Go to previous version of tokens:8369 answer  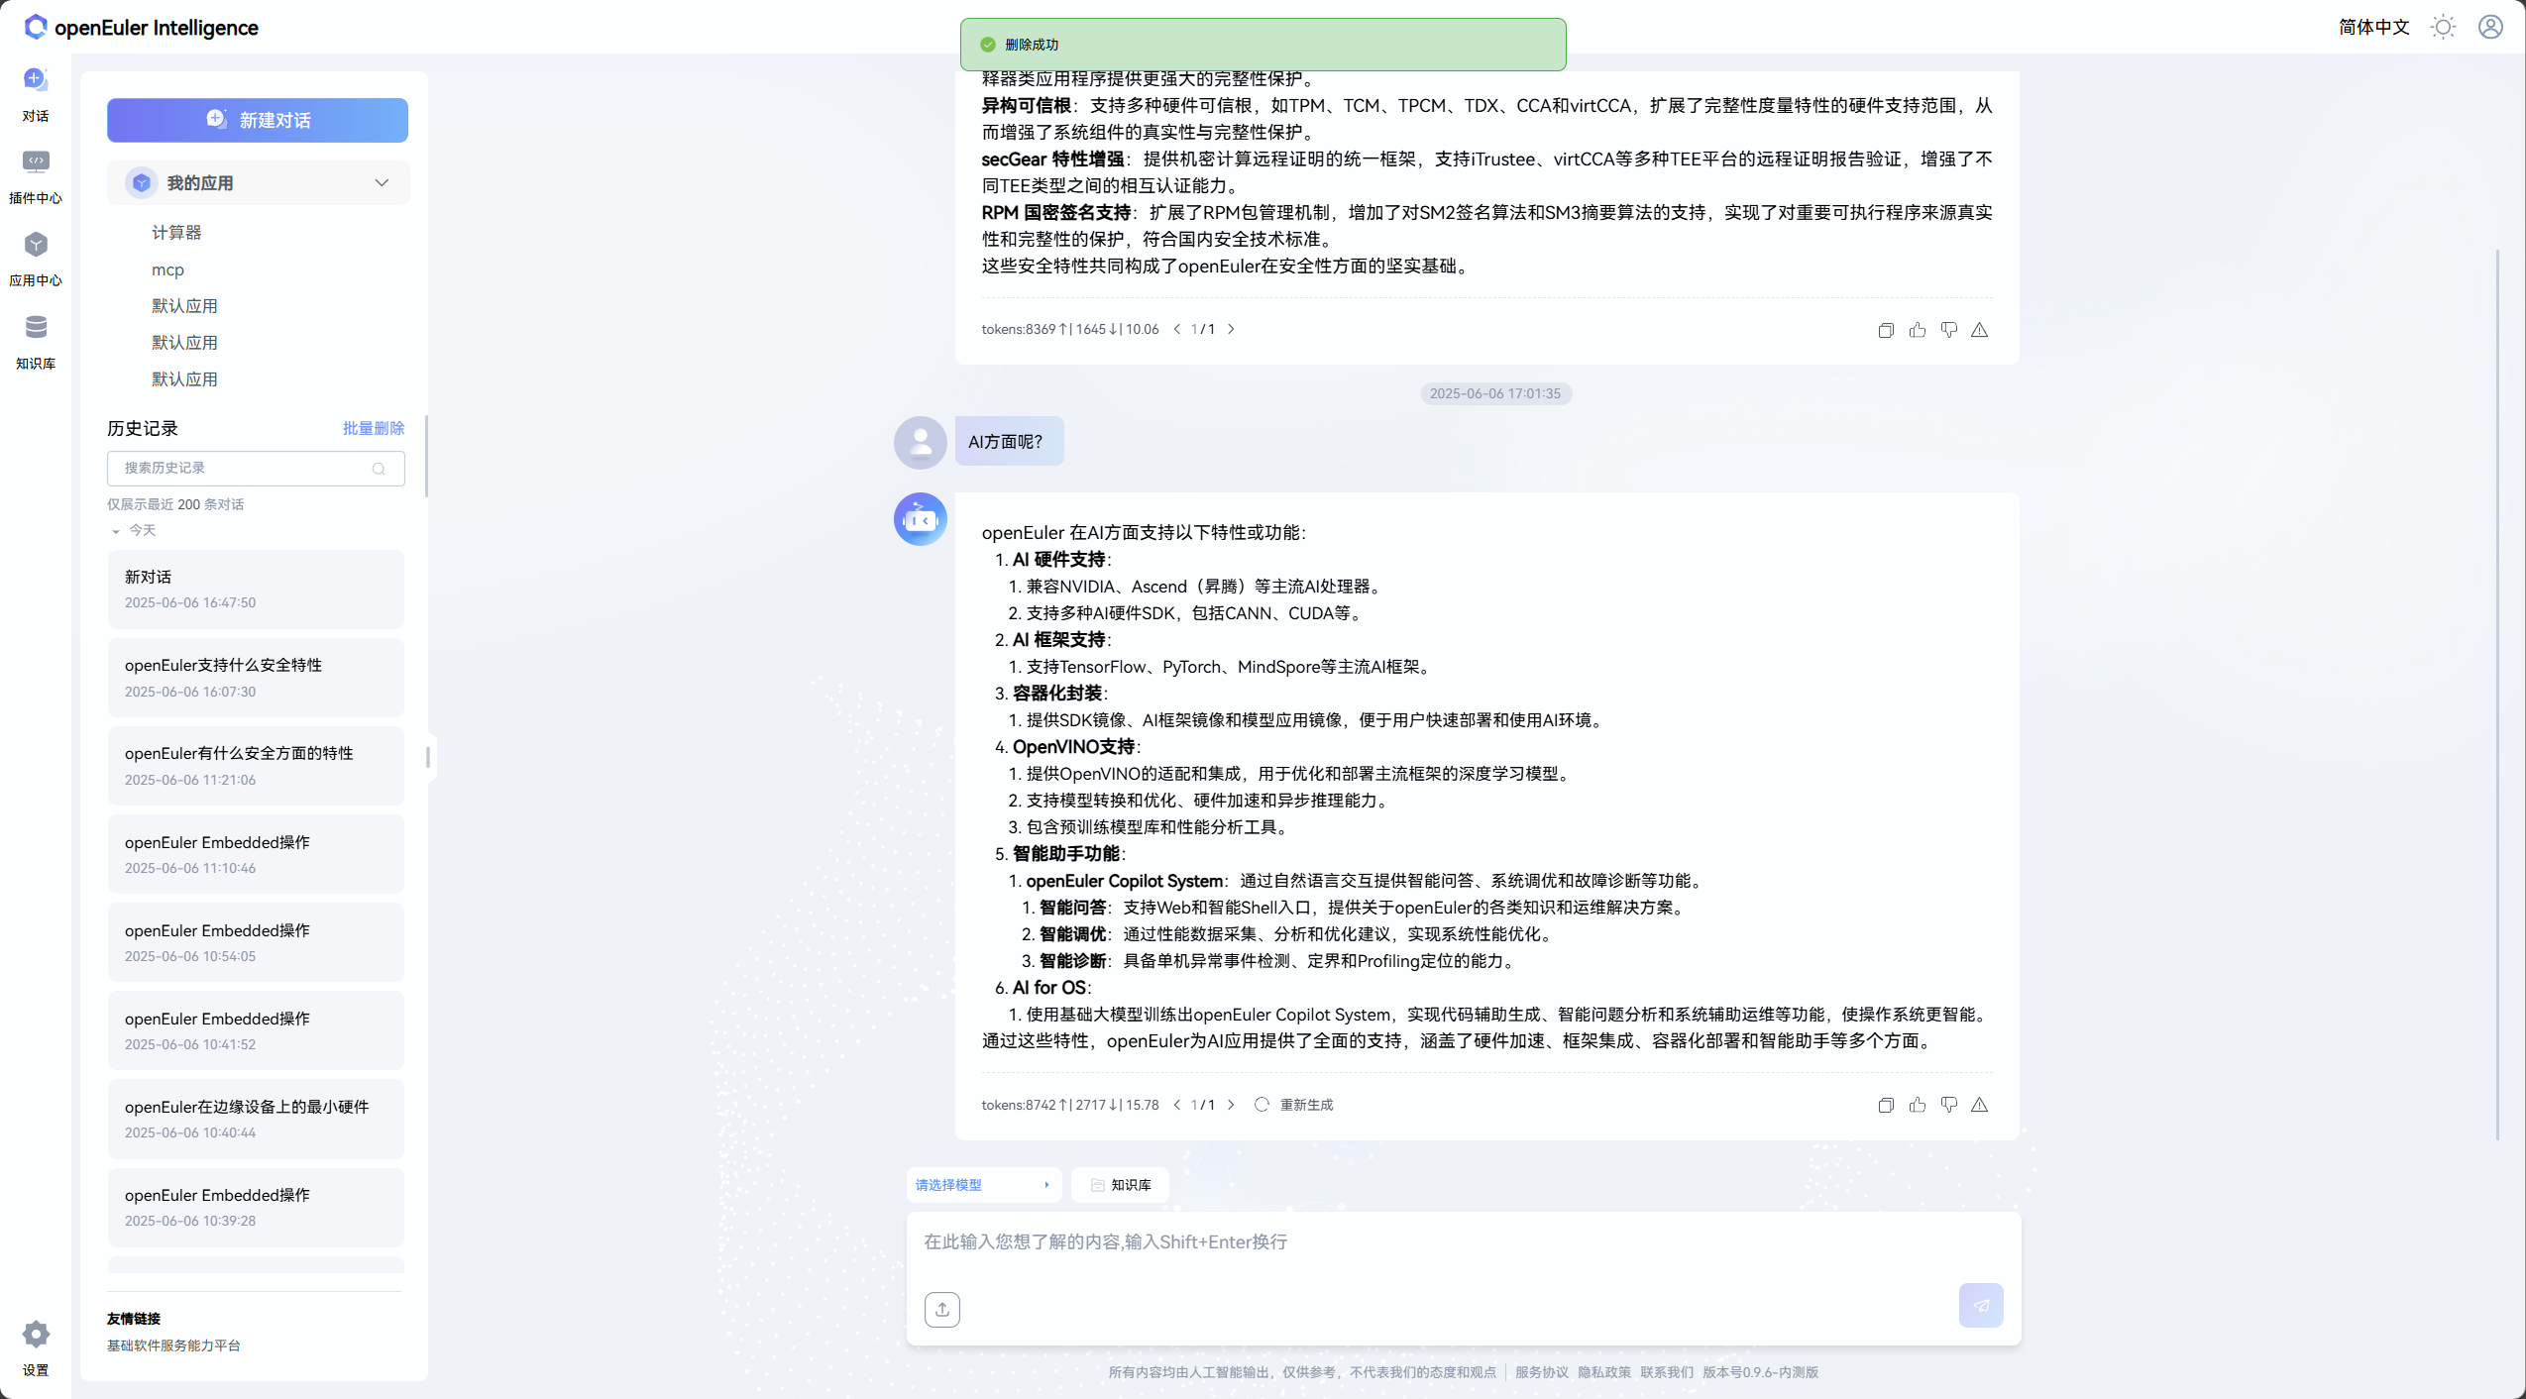pyautogui.click(x=1176, y=329)
